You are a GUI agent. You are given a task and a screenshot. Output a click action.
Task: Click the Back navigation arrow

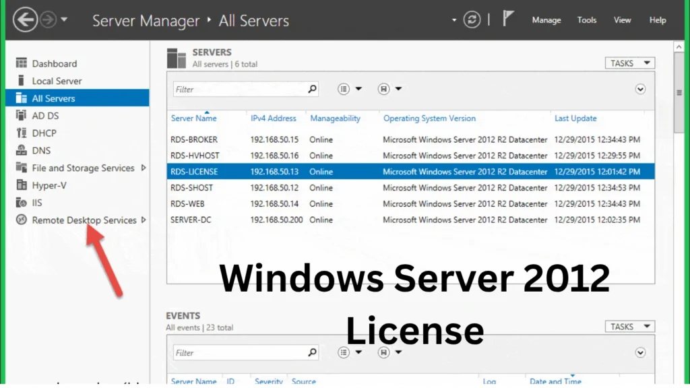tap(25, 19)
